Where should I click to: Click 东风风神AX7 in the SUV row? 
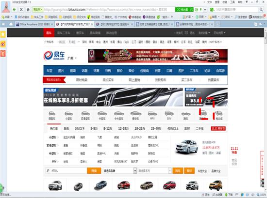tap(120, 162)
